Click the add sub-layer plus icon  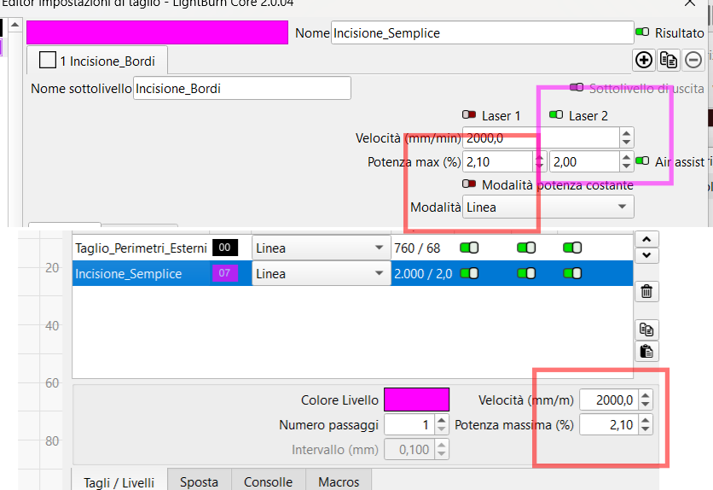[644, 60]
